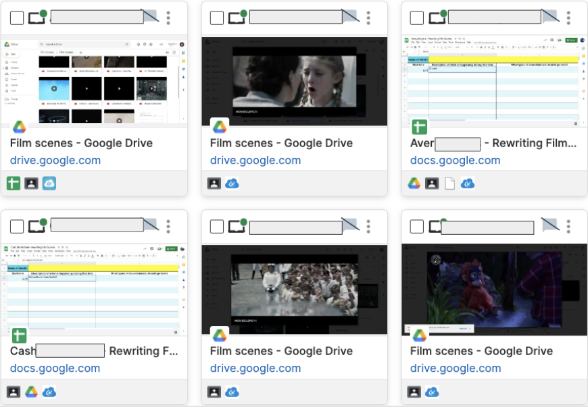Open docs.google.com link on Aver card

pyautogui.click(x=456, y=160)
